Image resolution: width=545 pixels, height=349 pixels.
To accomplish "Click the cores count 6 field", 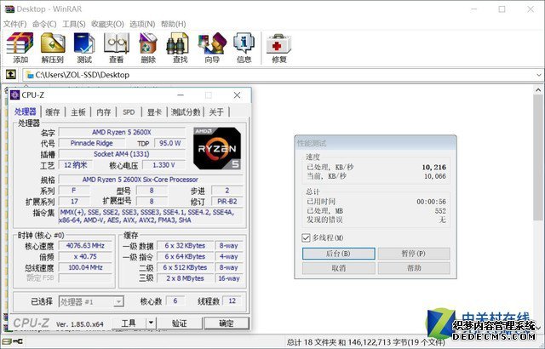I will point(175,300).
